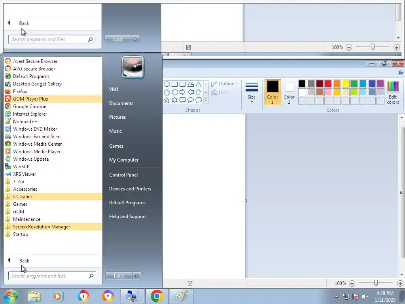Expand the GOM folder
Screen dimensions: 405x304
(x=53, y=212)
